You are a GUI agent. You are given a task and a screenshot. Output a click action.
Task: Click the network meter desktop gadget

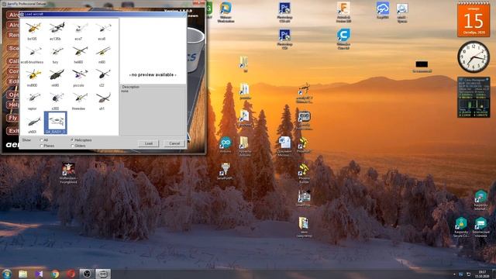point(474,97)
